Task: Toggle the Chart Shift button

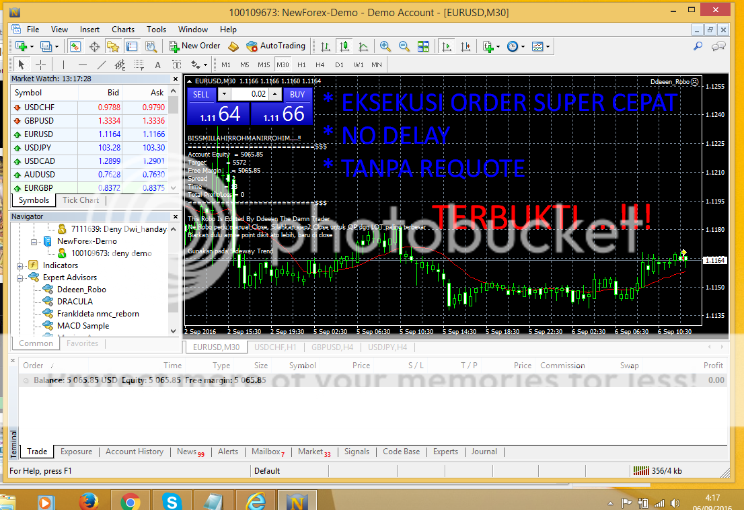Action: click(464, 46)
